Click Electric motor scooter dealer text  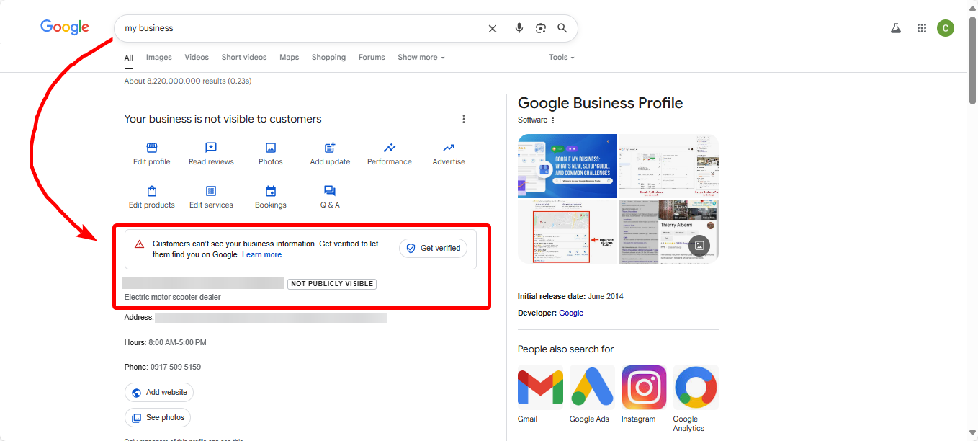click(173, 298)
